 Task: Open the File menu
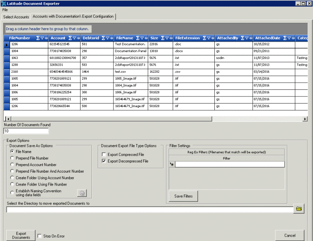click(5, 9)
